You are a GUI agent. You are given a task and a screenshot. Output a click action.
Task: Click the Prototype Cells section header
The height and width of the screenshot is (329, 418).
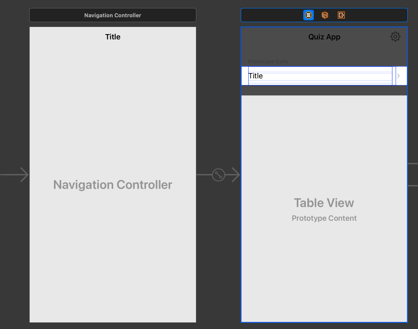pyautogui.click(x=268, y=62)
